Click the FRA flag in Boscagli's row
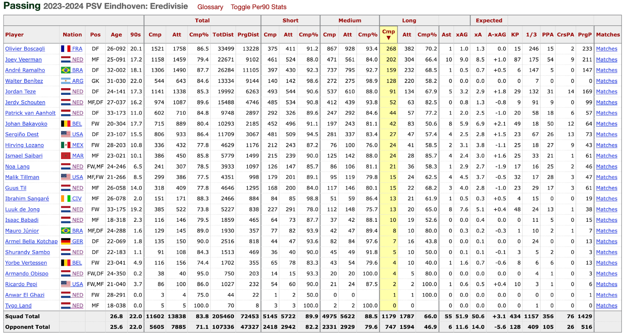The image size is (628, 335). pos(66,49)
